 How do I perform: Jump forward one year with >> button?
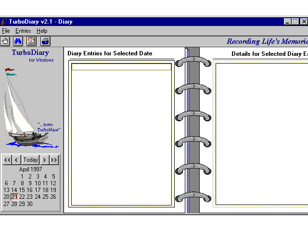(54, 160)
